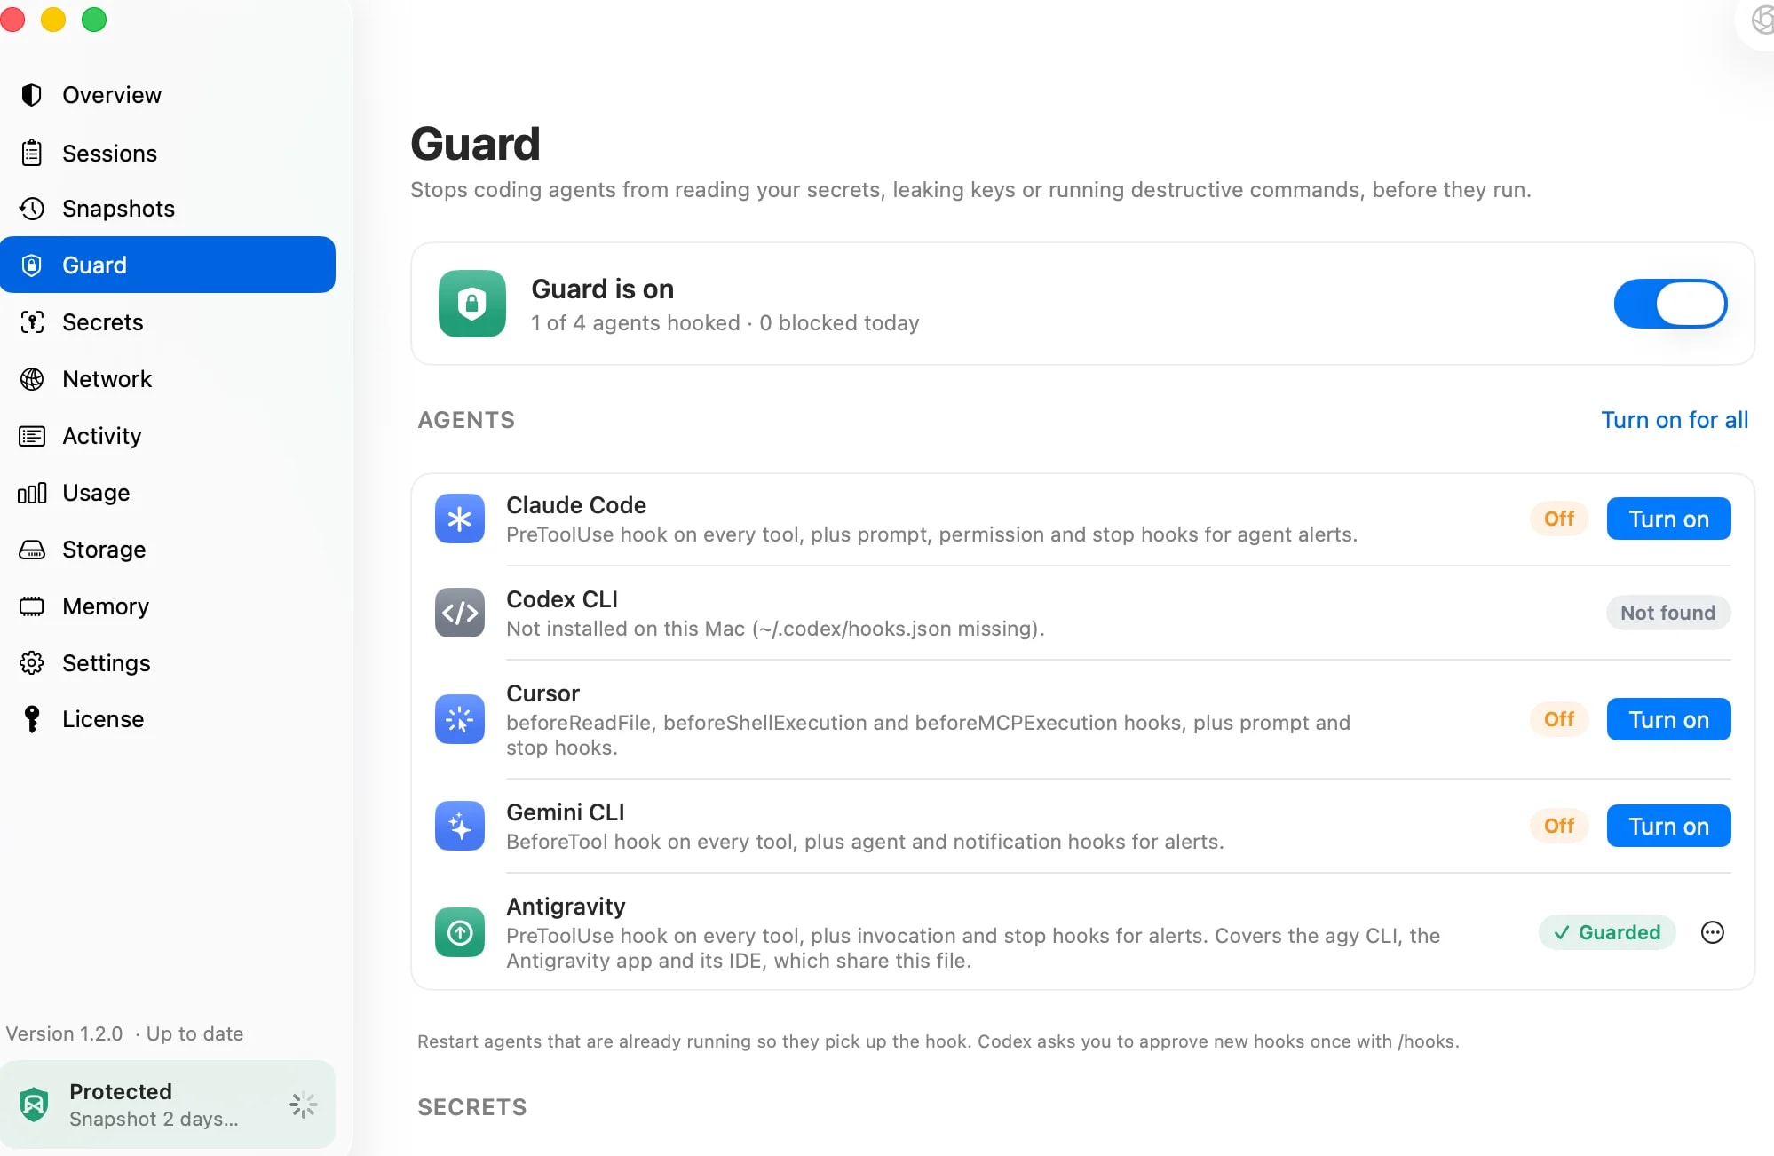
Task: Click the 1 of 4 agents hooked text
Action: [x=636, y=323]
